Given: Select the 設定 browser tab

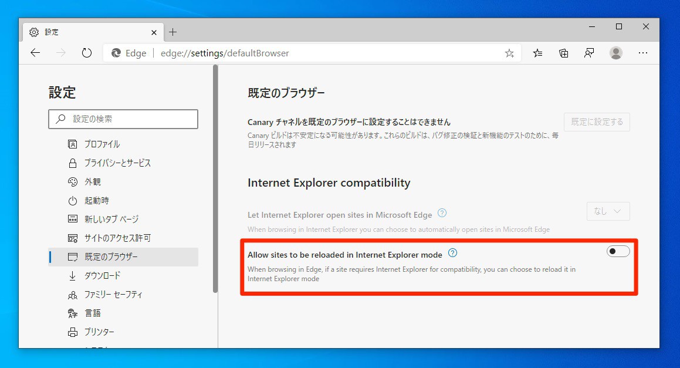Looking at the screenshot, I should 93,32.
